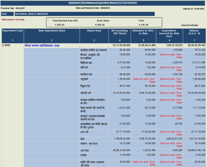Select BE value 42,69,10,35,000
Screen dimensions: 207x167
click(121, 150)
